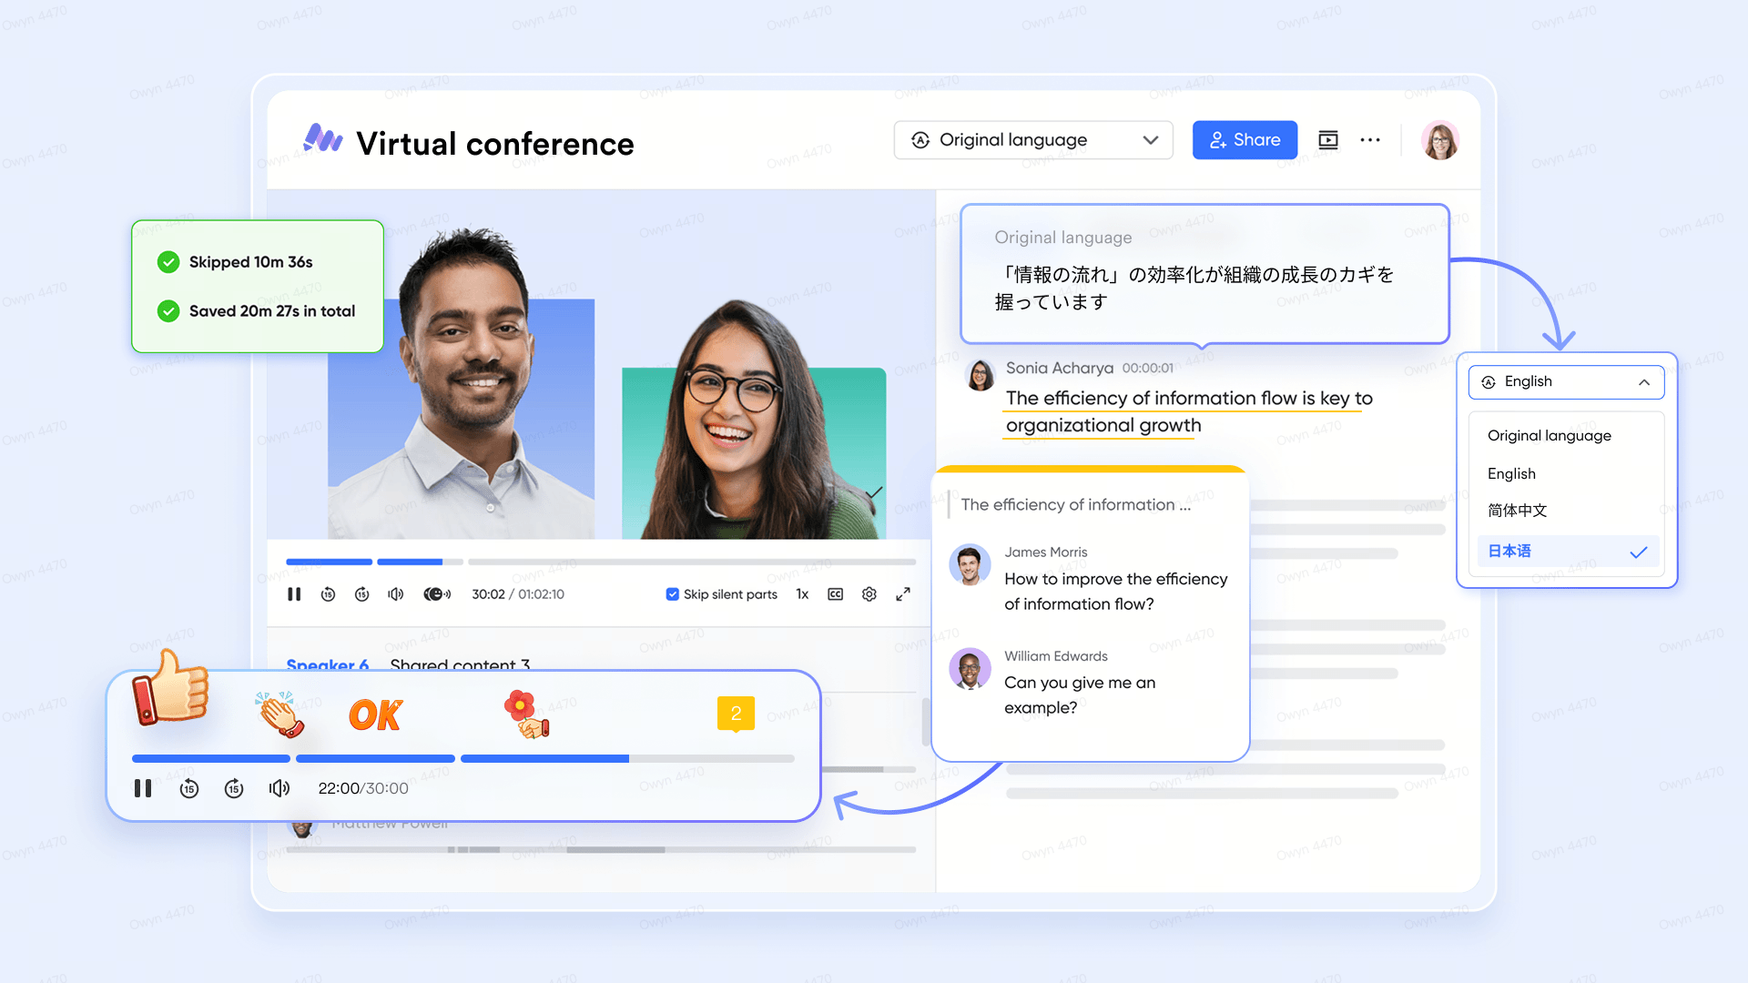Viewport: 1748px width, 983px height.
Task: Click the 30:02 / 01:02:10 time display
Action: pyautogui.click(x=518, y=594)
